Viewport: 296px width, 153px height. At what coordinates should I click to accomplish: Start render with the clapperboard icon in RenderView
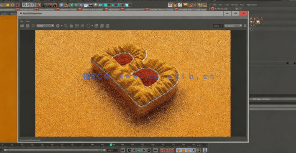[22, 25]
